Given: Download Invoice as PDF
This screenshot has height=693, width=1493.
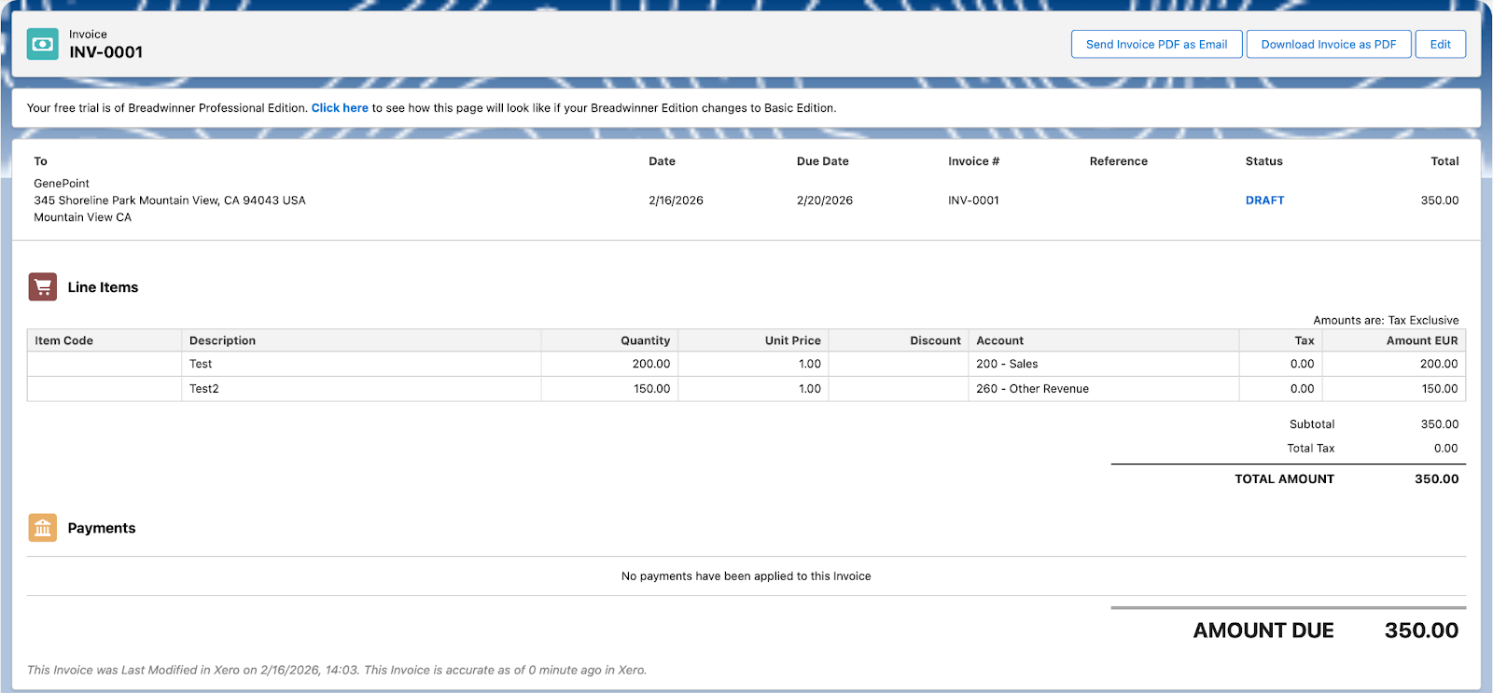Looking at the screenshot, I should [1329, 44].
